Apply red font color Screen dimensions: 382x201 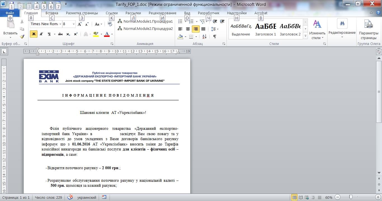pos(107,34)
